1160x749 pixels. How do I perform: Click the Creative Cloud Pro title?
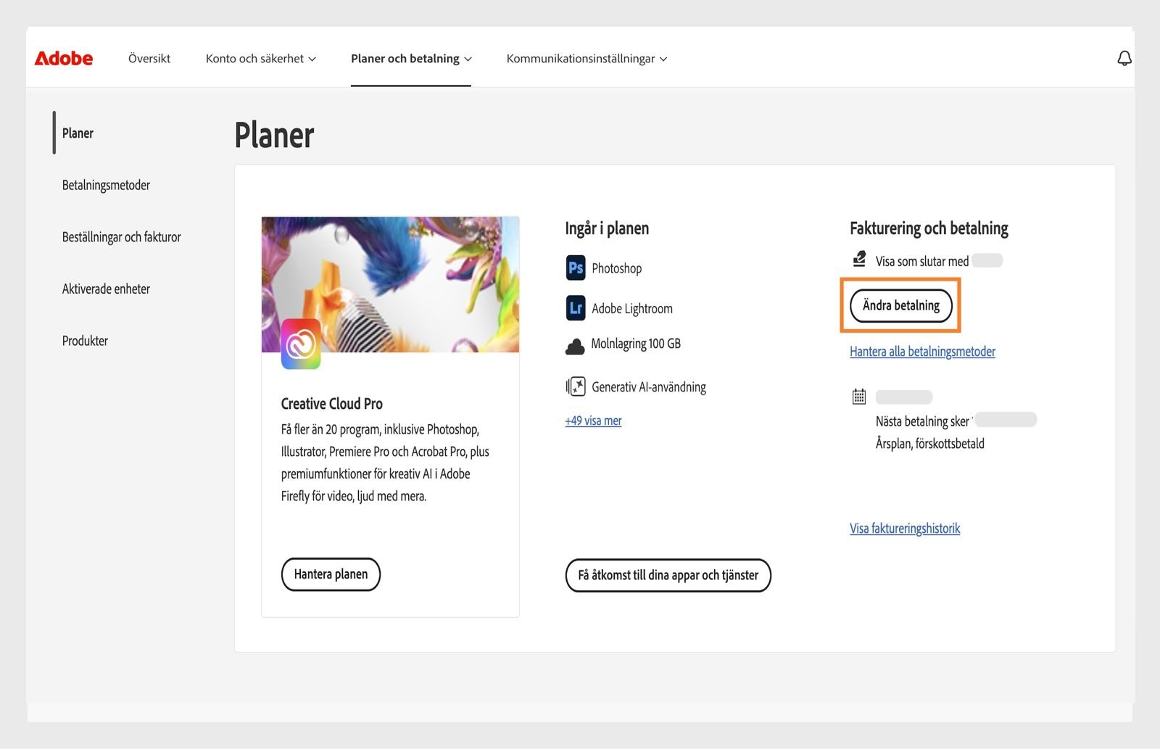331,404
